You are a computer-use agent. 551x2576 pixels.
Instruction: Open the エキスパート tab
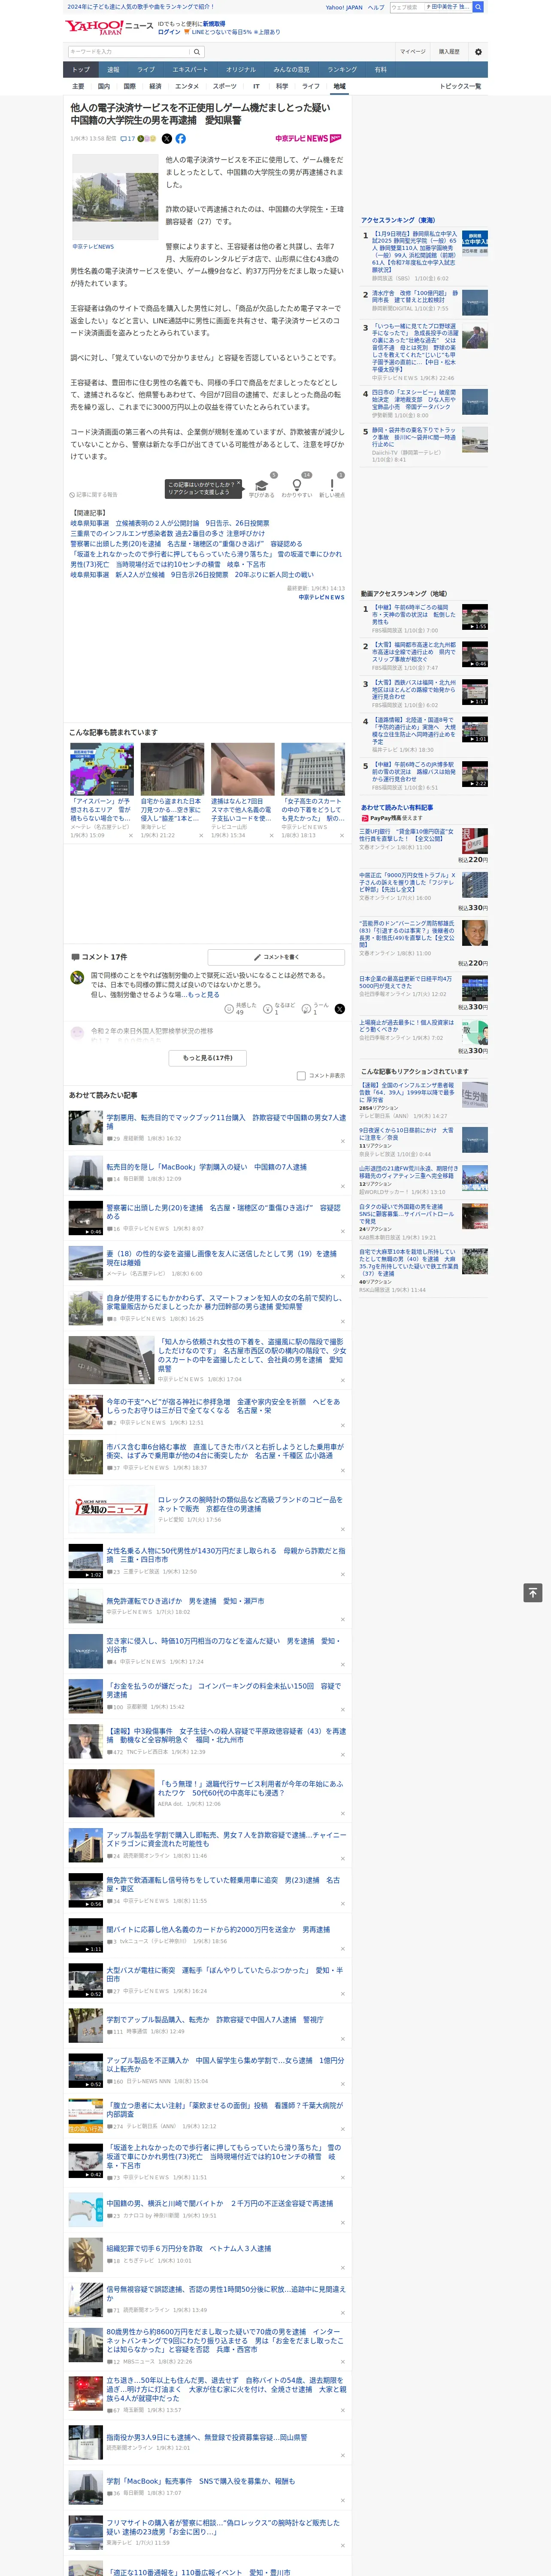190,70
